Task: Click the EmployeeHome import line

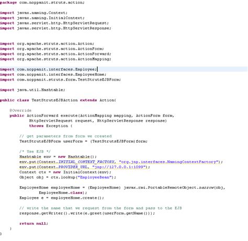Action: click(x=53, y=74)
